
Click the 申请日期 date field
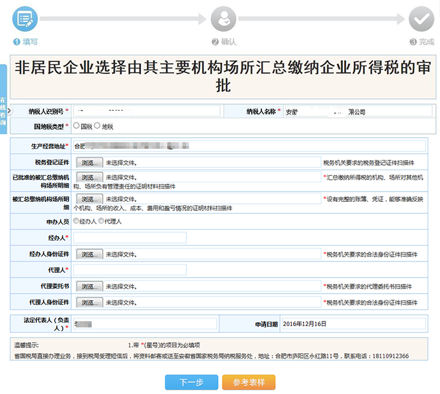(353, 323)
